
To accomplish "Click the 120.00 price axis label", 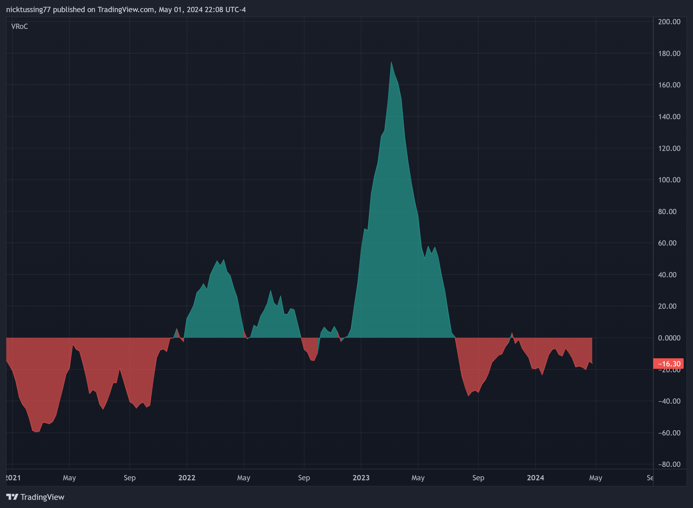I will click(x=669, y=148).
